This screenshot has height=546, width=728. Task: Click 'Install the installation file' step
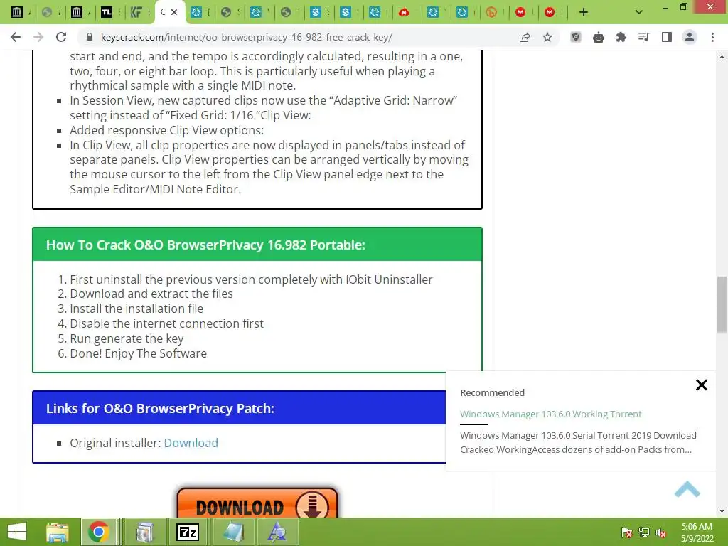[136, 309]
